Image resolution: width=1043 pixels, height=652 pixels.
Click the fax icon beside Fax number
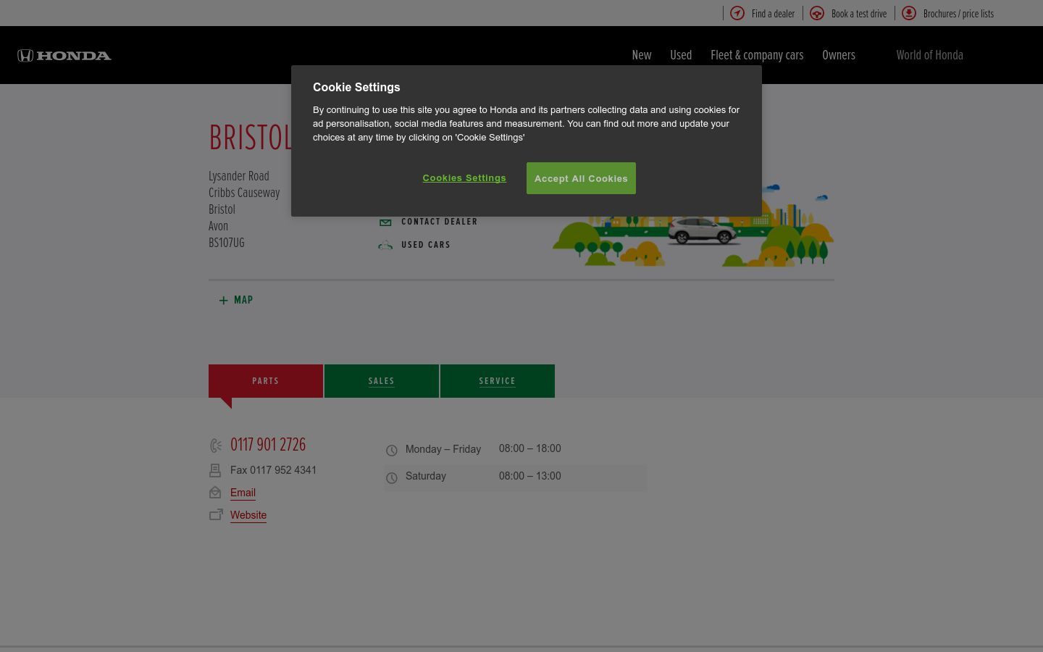coord(215,471)
